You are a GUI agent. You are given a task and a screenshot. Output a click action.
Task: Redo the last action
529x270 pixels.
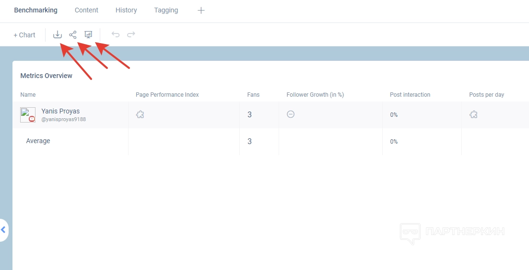point(131,34)
